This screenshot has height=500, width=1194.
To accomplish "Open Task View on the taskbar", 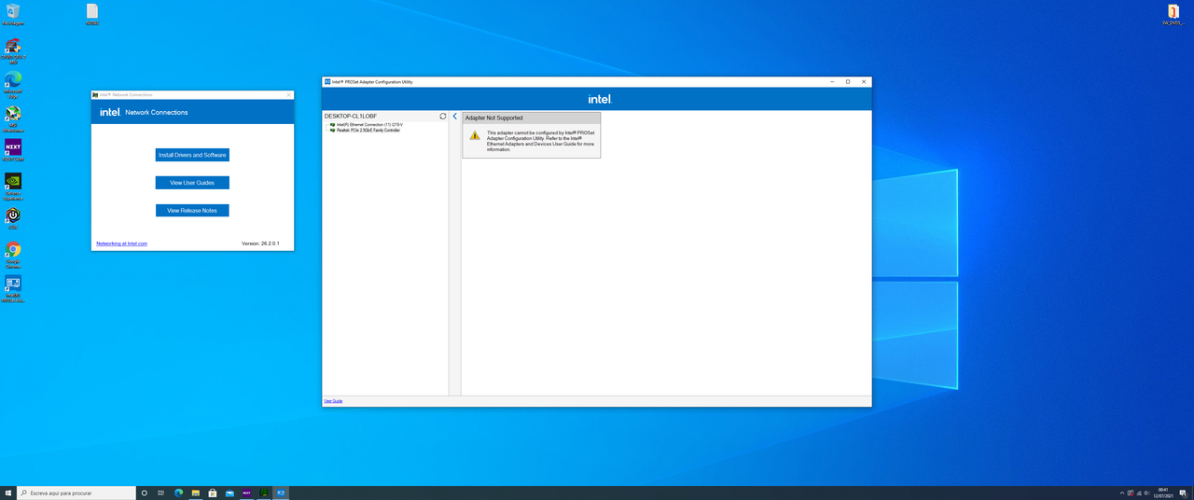I will [x=161, y=493].
